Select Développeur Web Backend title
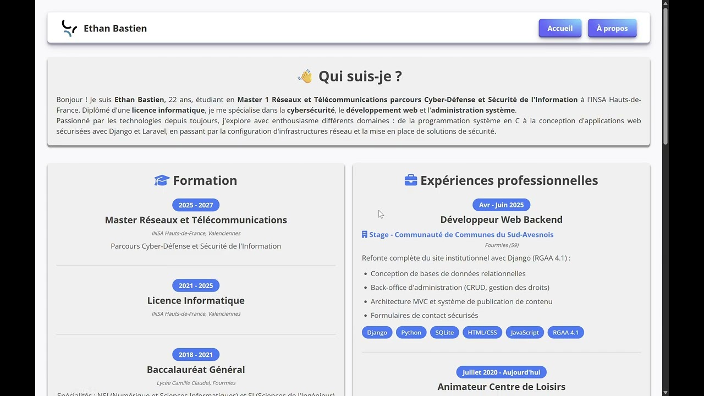This screenshot has height=396, width=704. 501,219
